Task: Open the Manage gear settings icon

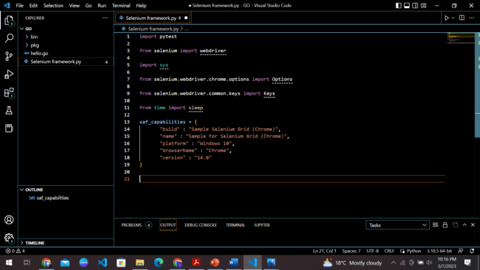Action: tap(9, 238)
